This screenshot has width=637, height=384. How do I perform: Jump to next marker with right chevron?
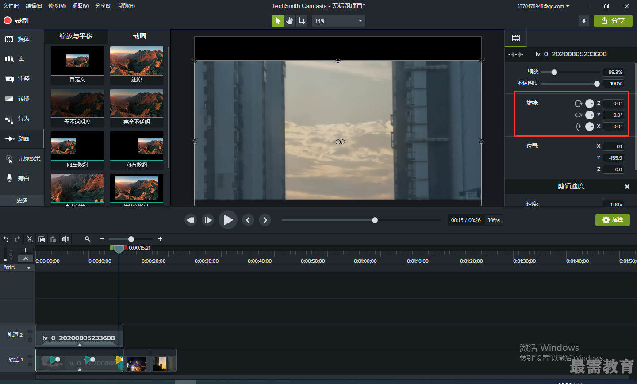tap(265, 220)
